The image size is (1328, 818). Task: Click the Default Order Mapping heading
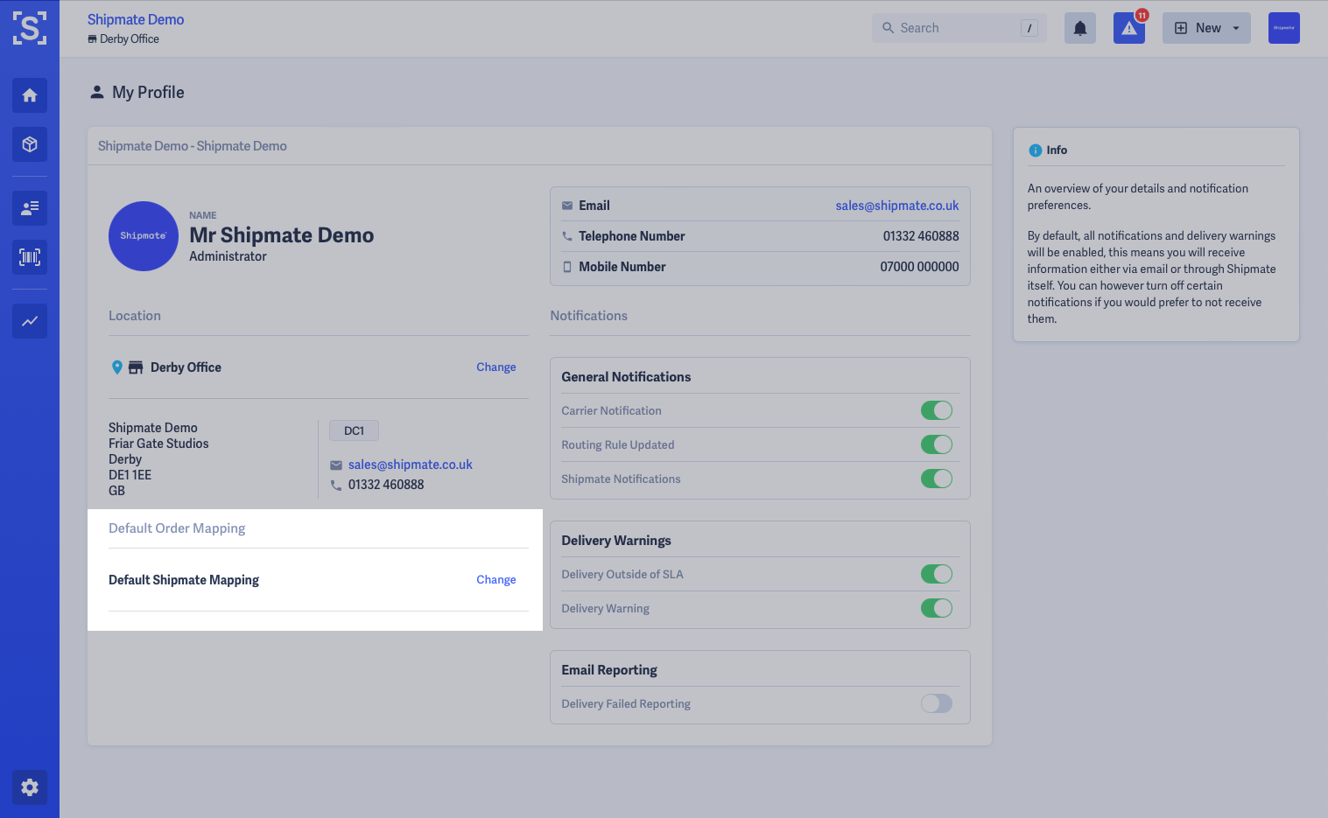[x=177, y=528]
